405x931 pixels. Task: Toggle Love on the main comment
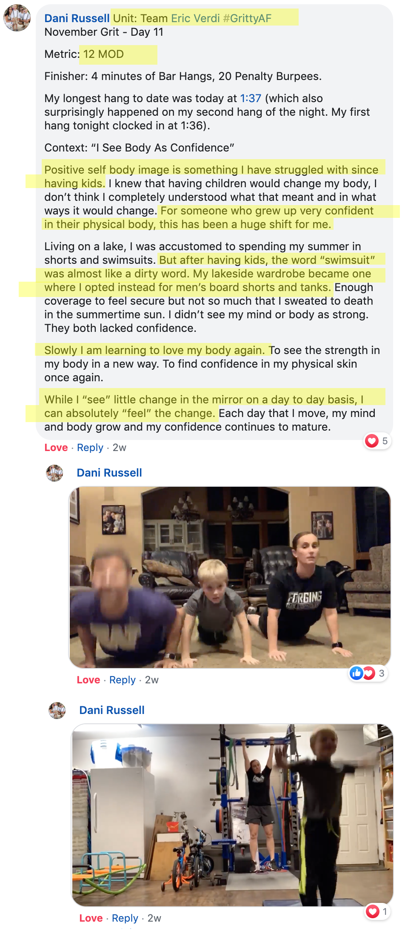(56, 448)
